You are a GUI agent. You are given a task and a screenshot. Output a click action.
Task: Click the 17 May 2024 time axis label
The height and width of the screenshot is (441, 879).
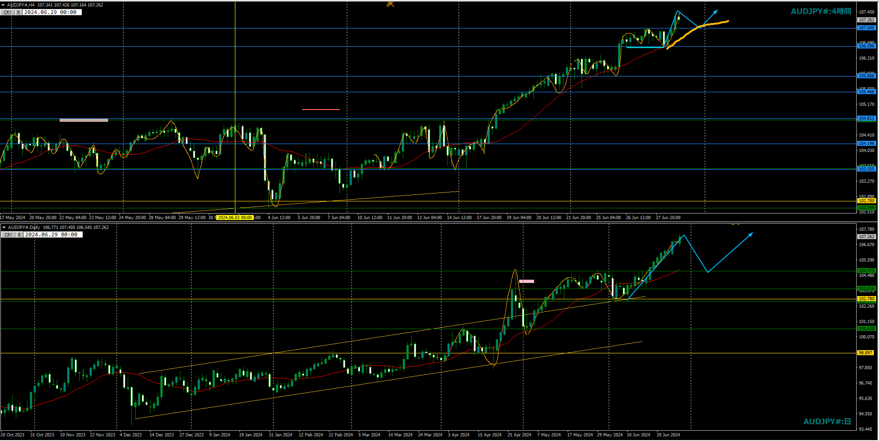13,218
